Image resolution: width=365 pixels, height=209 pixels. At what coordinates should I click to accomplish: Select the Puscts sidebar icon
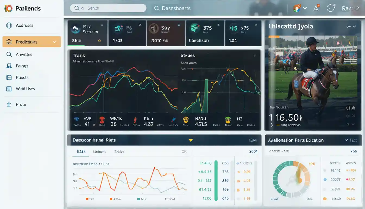[9, 78]
